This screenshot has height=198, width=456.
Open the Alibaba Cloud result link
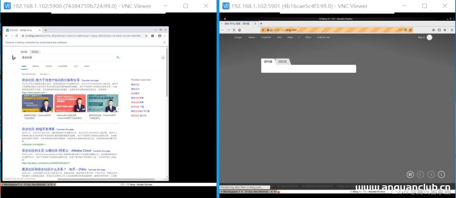point(56,150)
